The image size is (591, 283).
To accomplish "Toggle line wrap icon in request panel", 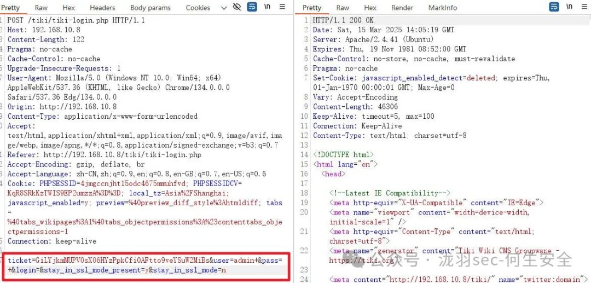I will (252, 7).
